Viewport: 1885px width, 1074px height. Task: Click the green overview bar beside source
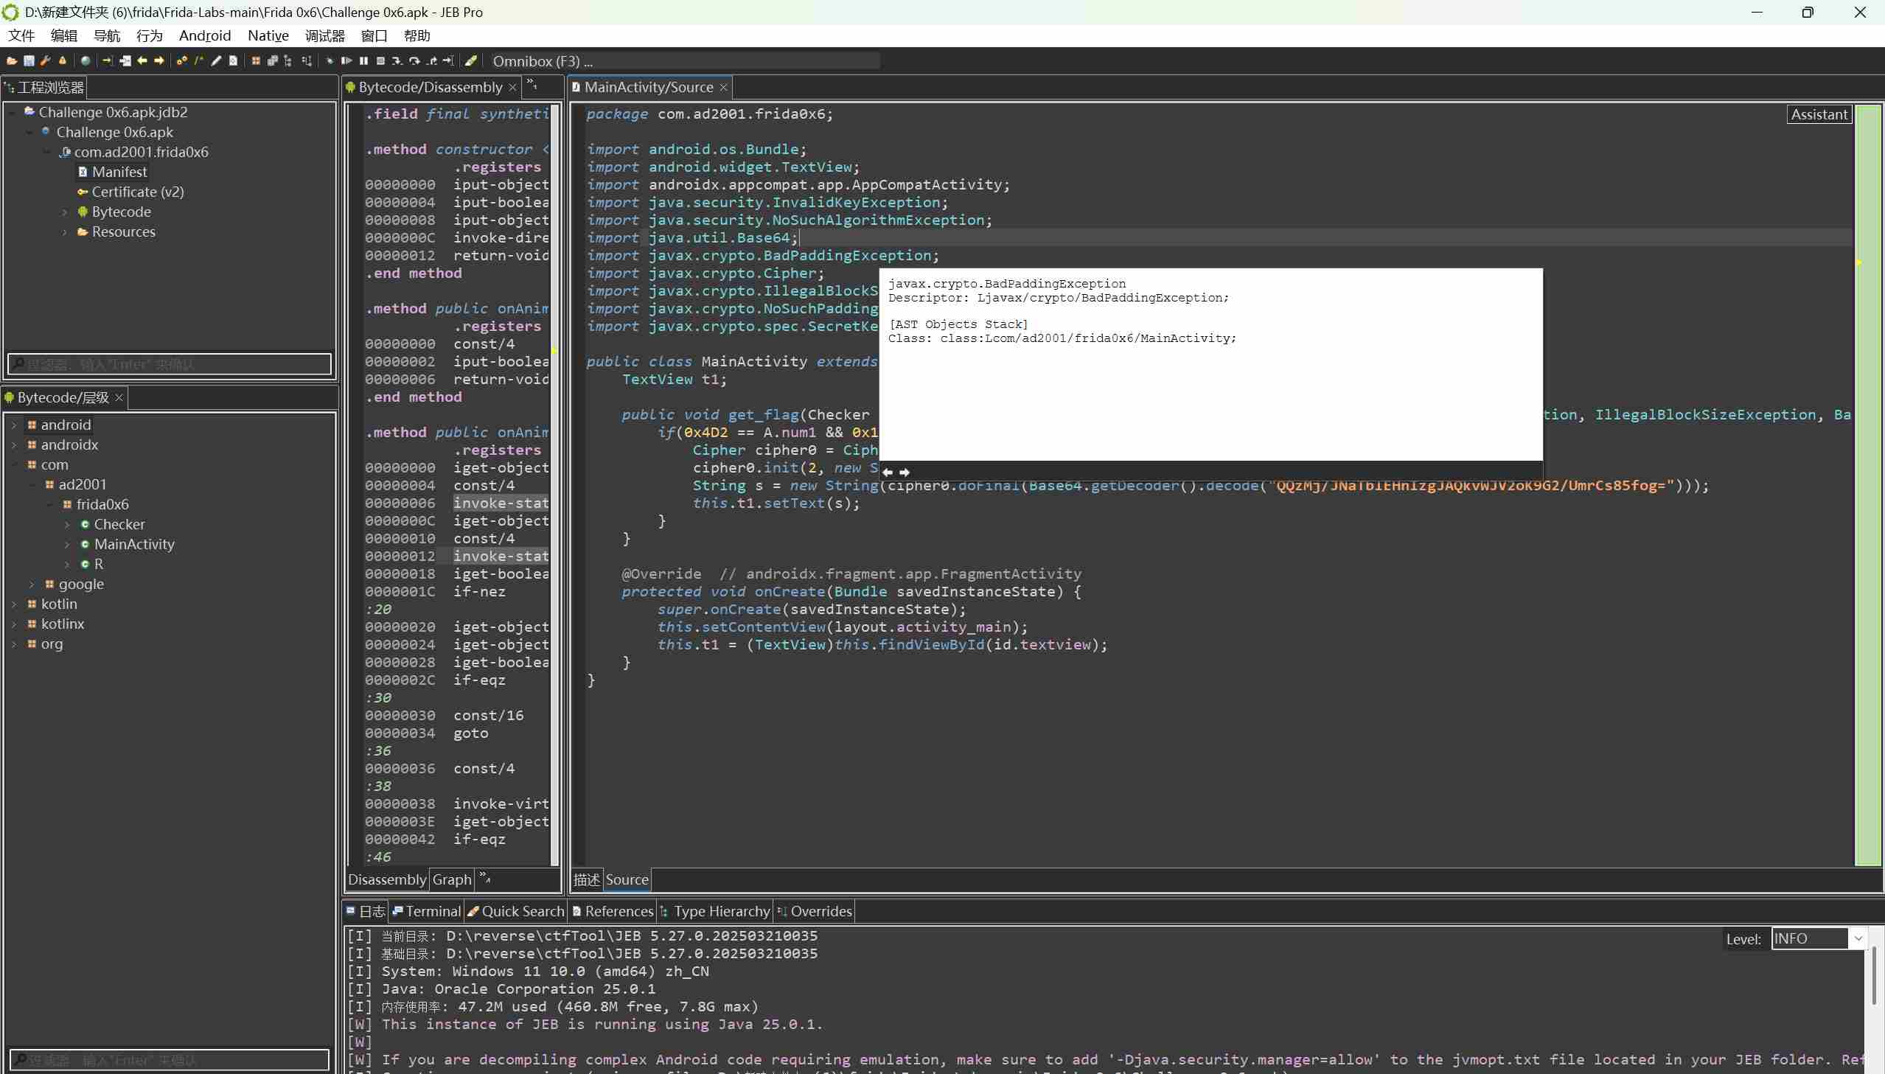click(x=1867, y=485)
